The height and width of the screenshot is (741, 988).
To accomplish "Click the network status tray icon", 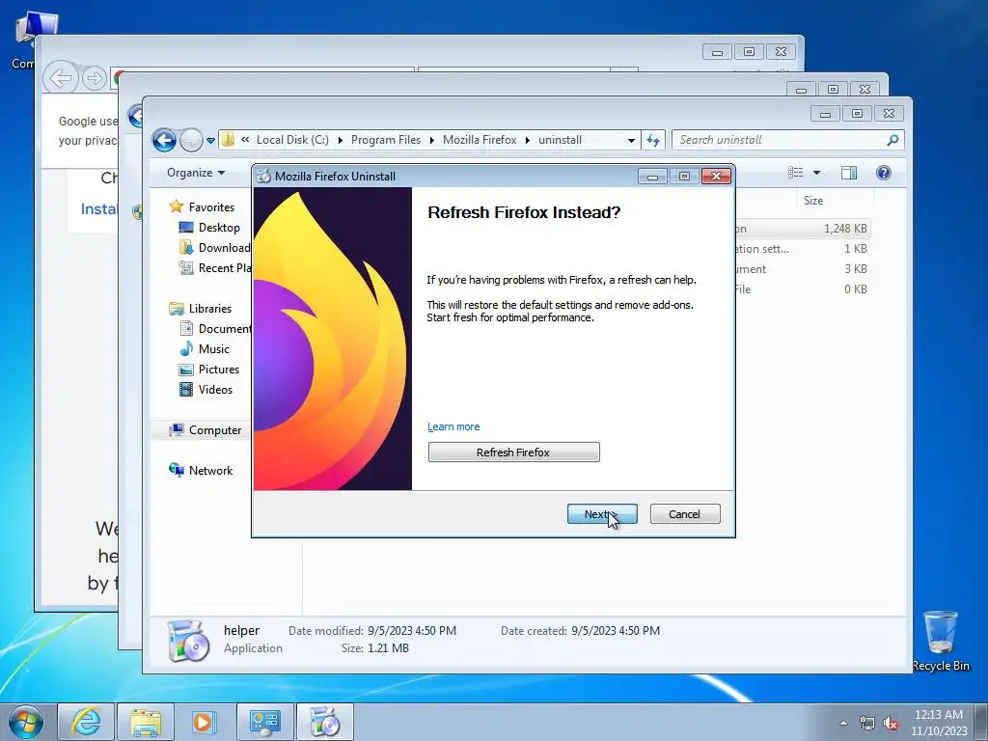I will (867, 724).
